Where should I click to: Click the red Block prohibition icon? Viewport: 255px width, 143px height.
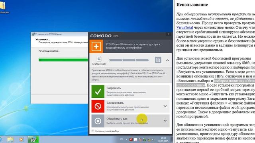point(98,106)
